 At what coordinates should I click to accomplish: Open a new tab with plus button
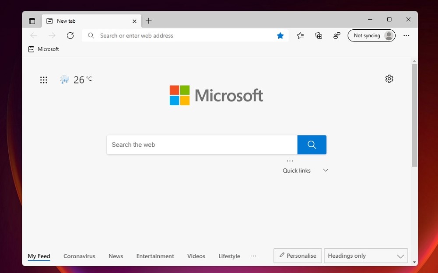pyautogui.click(x=149, y=21)
